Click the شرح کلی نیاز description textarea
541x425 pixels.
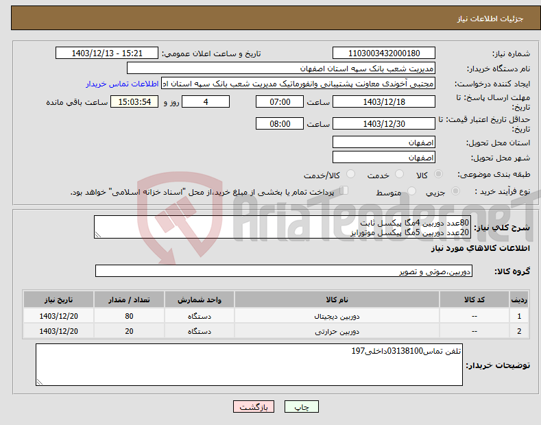[x=282, y=227]
